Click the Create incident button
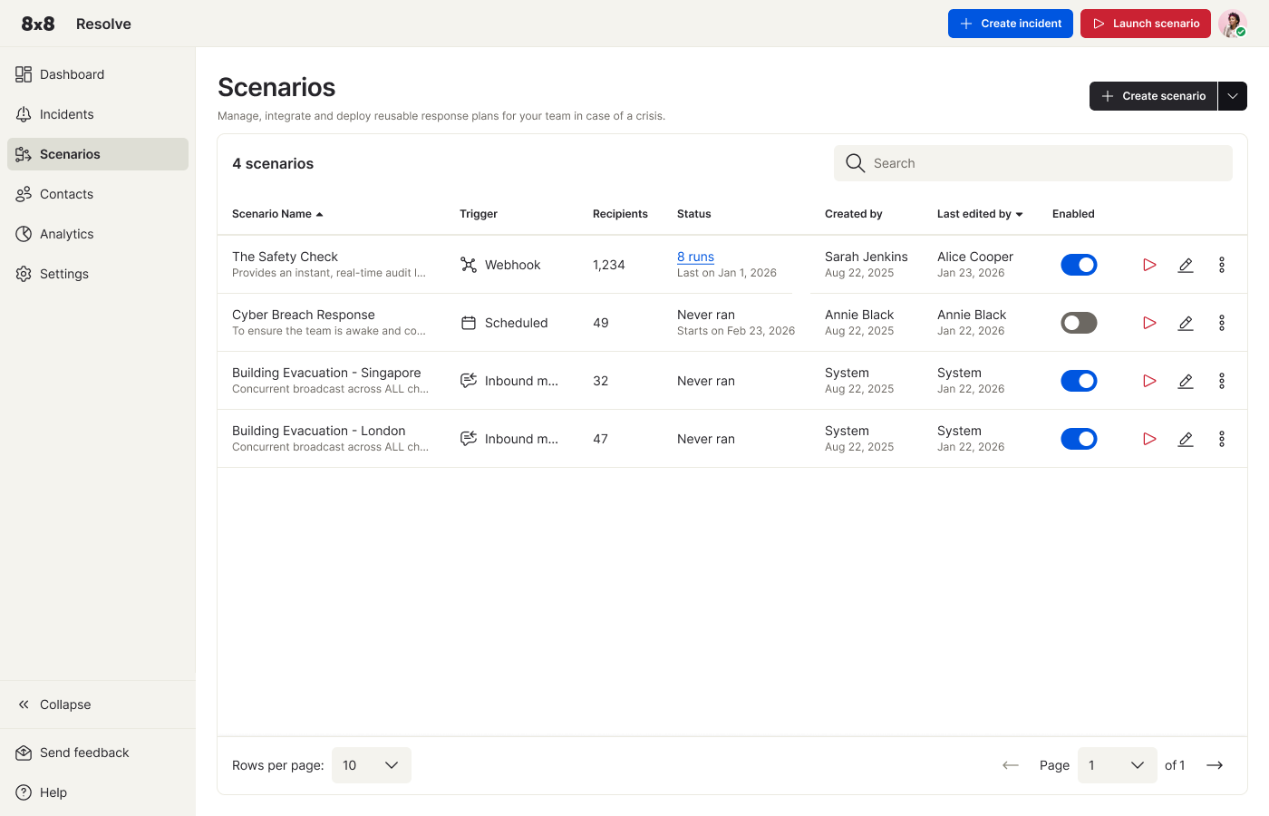 point(1011,24)
